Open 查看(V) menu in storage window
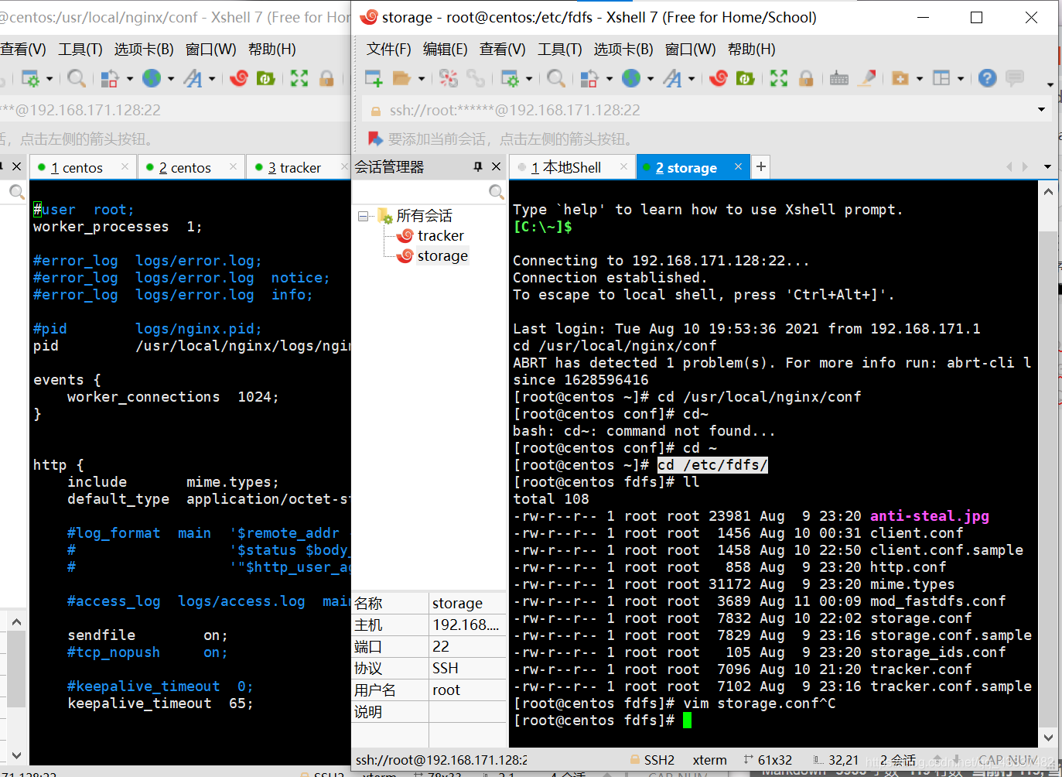 point(503,50)
